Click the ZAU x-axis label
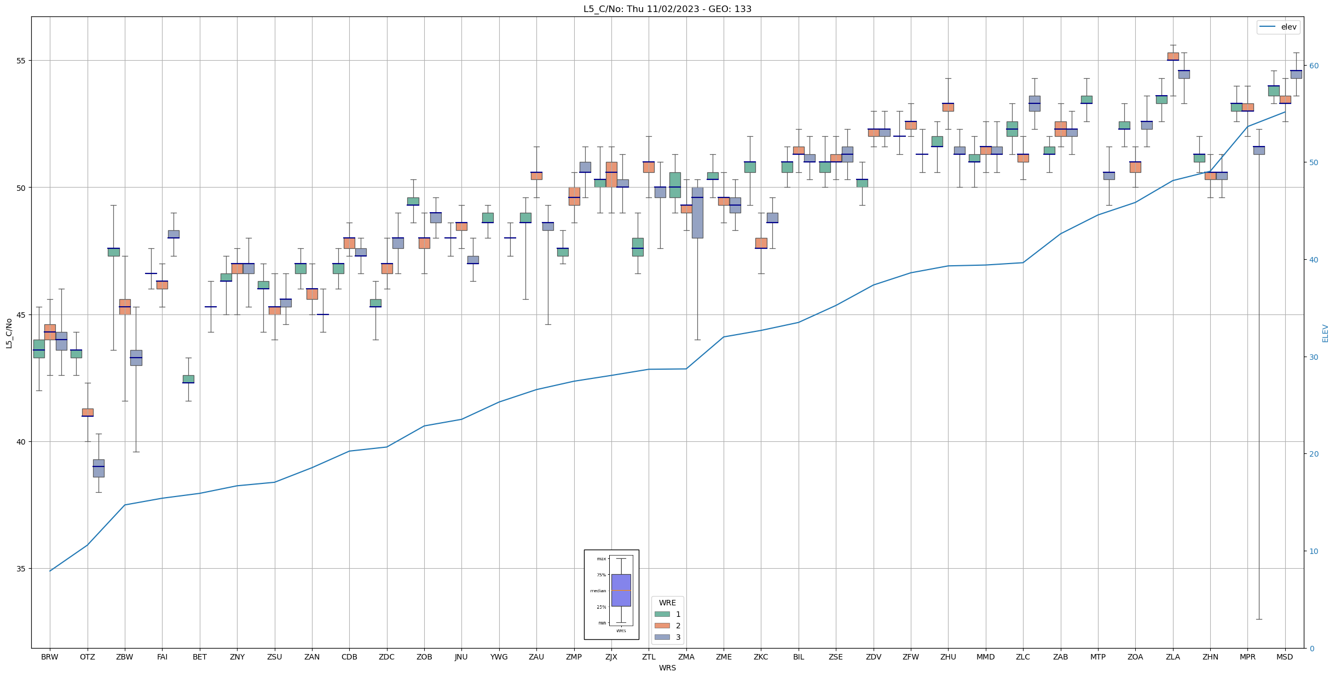Screen dimensions: 1335x677 click(536, 657)
